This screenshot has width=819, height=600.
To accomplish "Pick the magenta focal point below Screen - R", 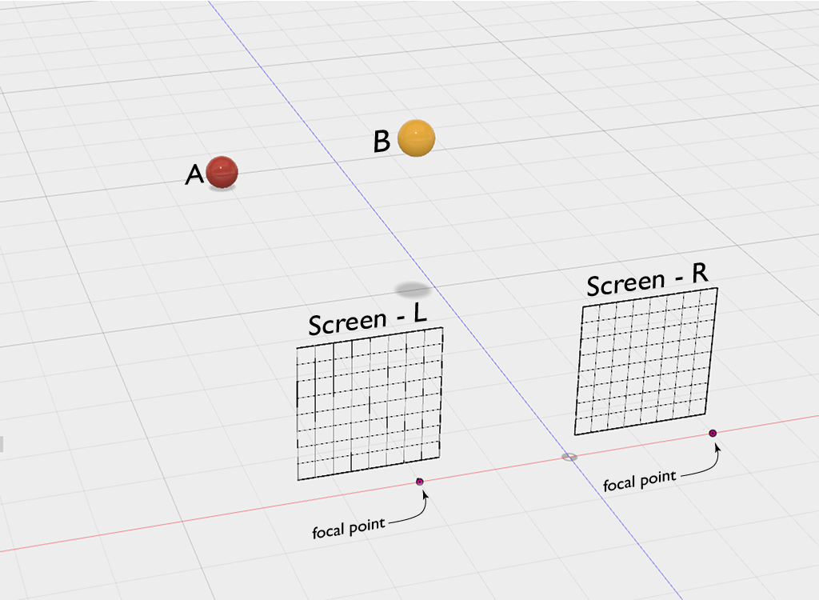I will [713, 434].
